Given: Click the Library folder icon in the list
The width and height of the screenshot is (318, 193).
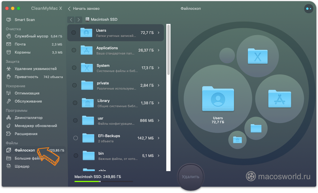Looking at the screenshot, I should click(x=88, y=103).
